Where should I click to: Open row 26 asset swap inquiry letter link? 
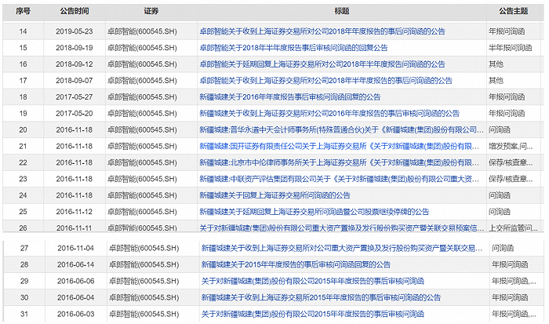point(342,228)
